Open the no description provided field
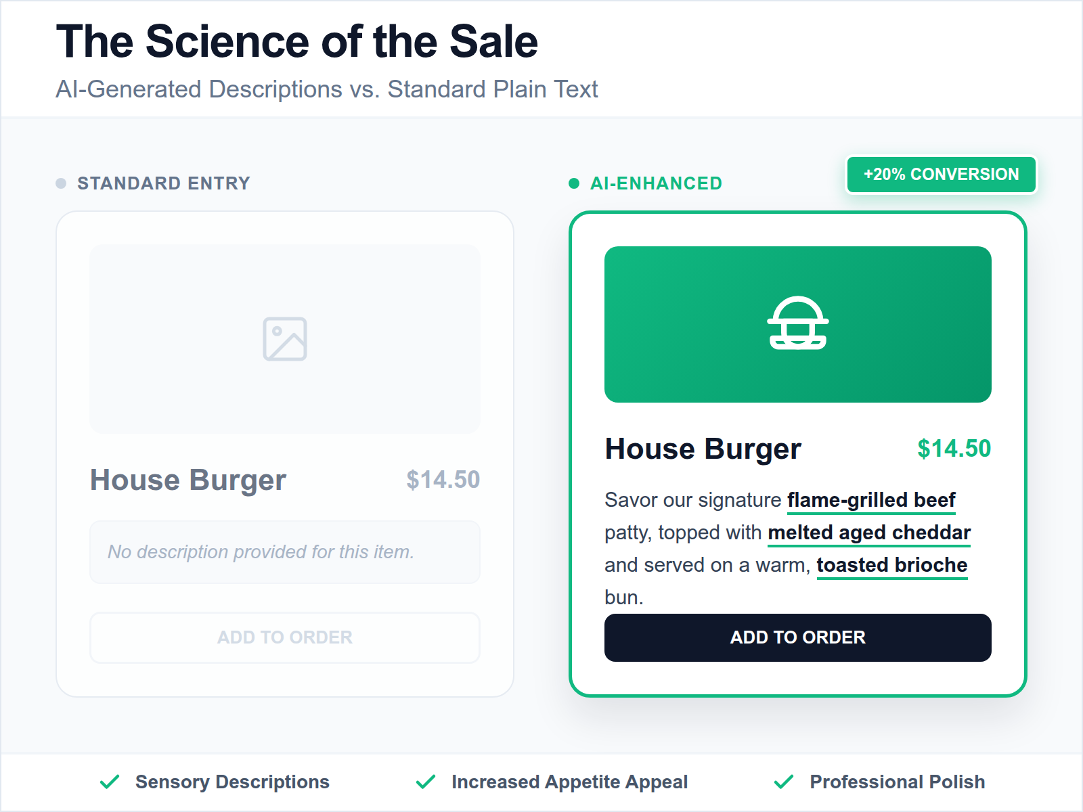Viewport: 1083px width, 812px height. coord(284,552)
